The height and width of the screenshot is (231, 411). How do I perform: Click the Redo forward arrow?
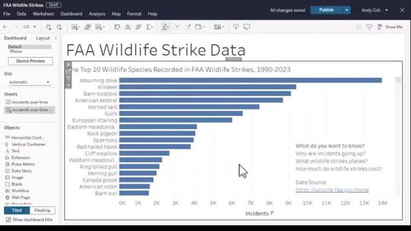pyautogui.click(x=16, y=27)
